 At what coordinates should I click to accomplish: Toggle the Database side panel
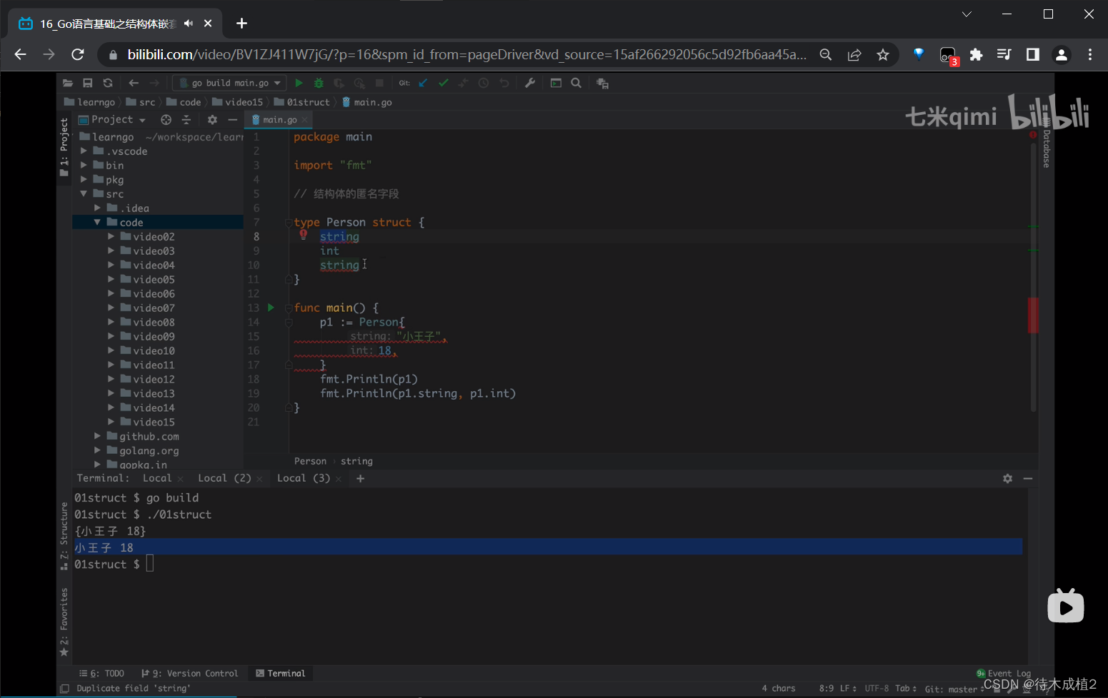pos(1046,143)
